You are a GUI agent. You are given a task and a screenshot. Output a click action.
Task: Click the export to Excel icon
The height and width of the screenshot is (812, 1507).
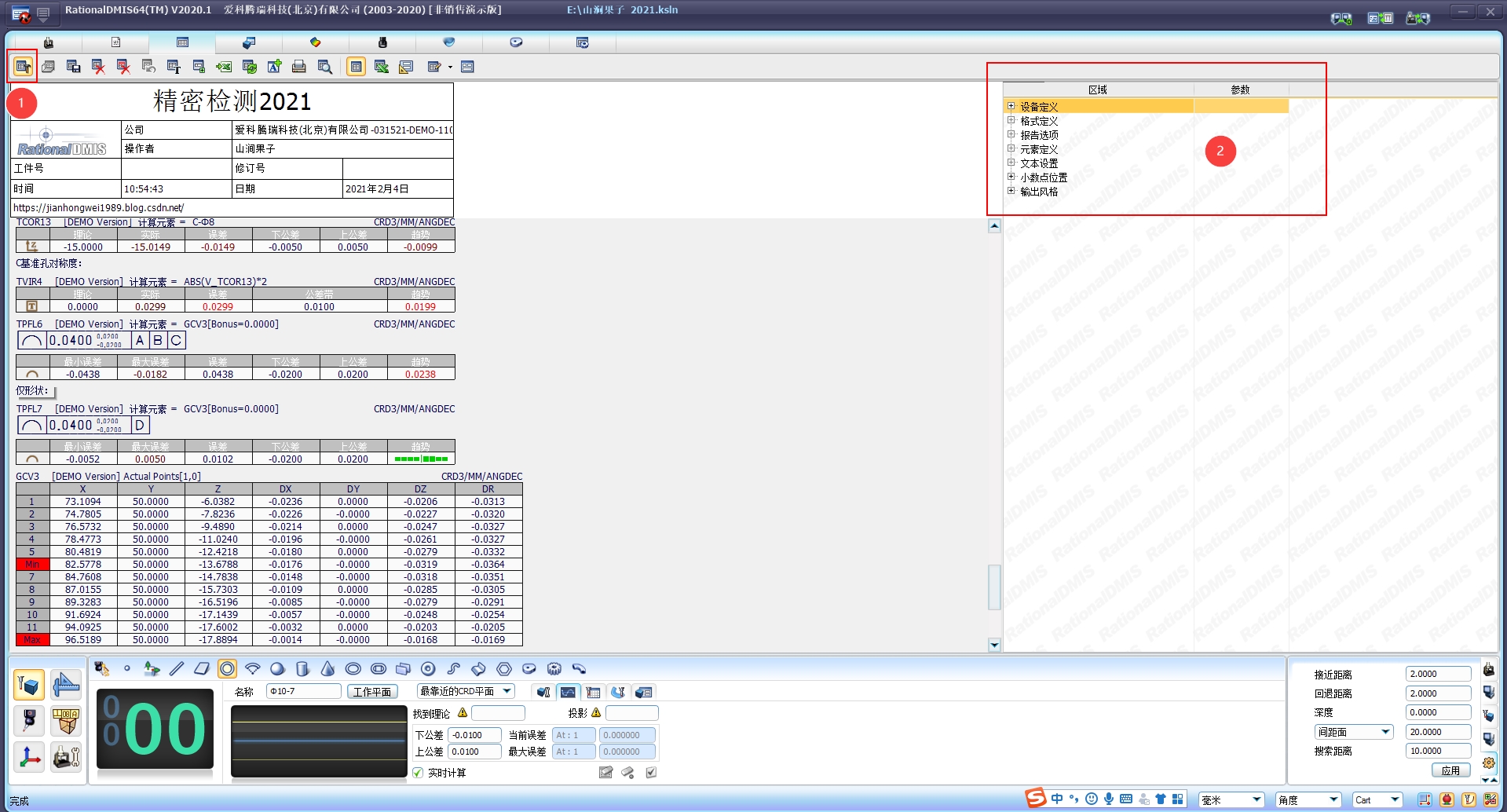224,67
